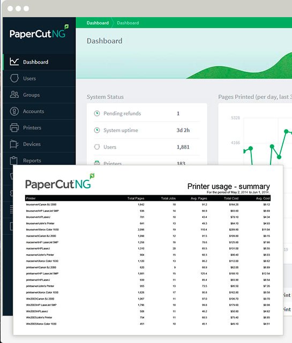Open the Printers item in the sidebar

(x=40, y=127)
